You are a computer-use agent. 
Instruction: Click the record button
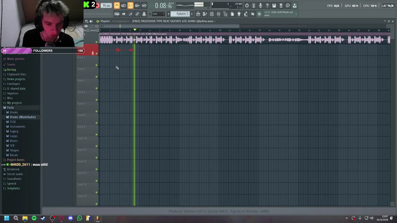[x=97, y=5]
